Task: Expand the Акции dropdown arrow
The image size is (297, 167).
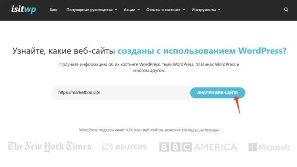Action: tap(139, 10)
